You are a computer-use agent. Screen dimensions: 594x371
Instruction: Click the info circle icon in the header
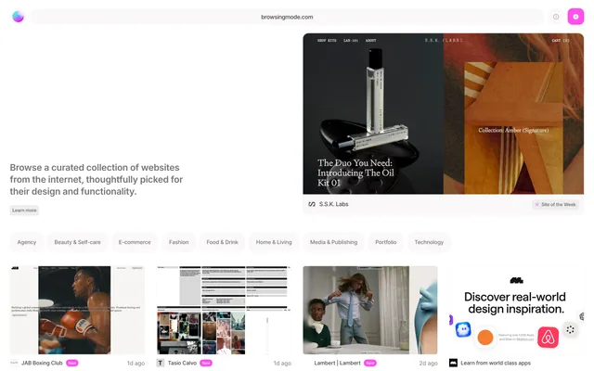click(x=556, y=17)
